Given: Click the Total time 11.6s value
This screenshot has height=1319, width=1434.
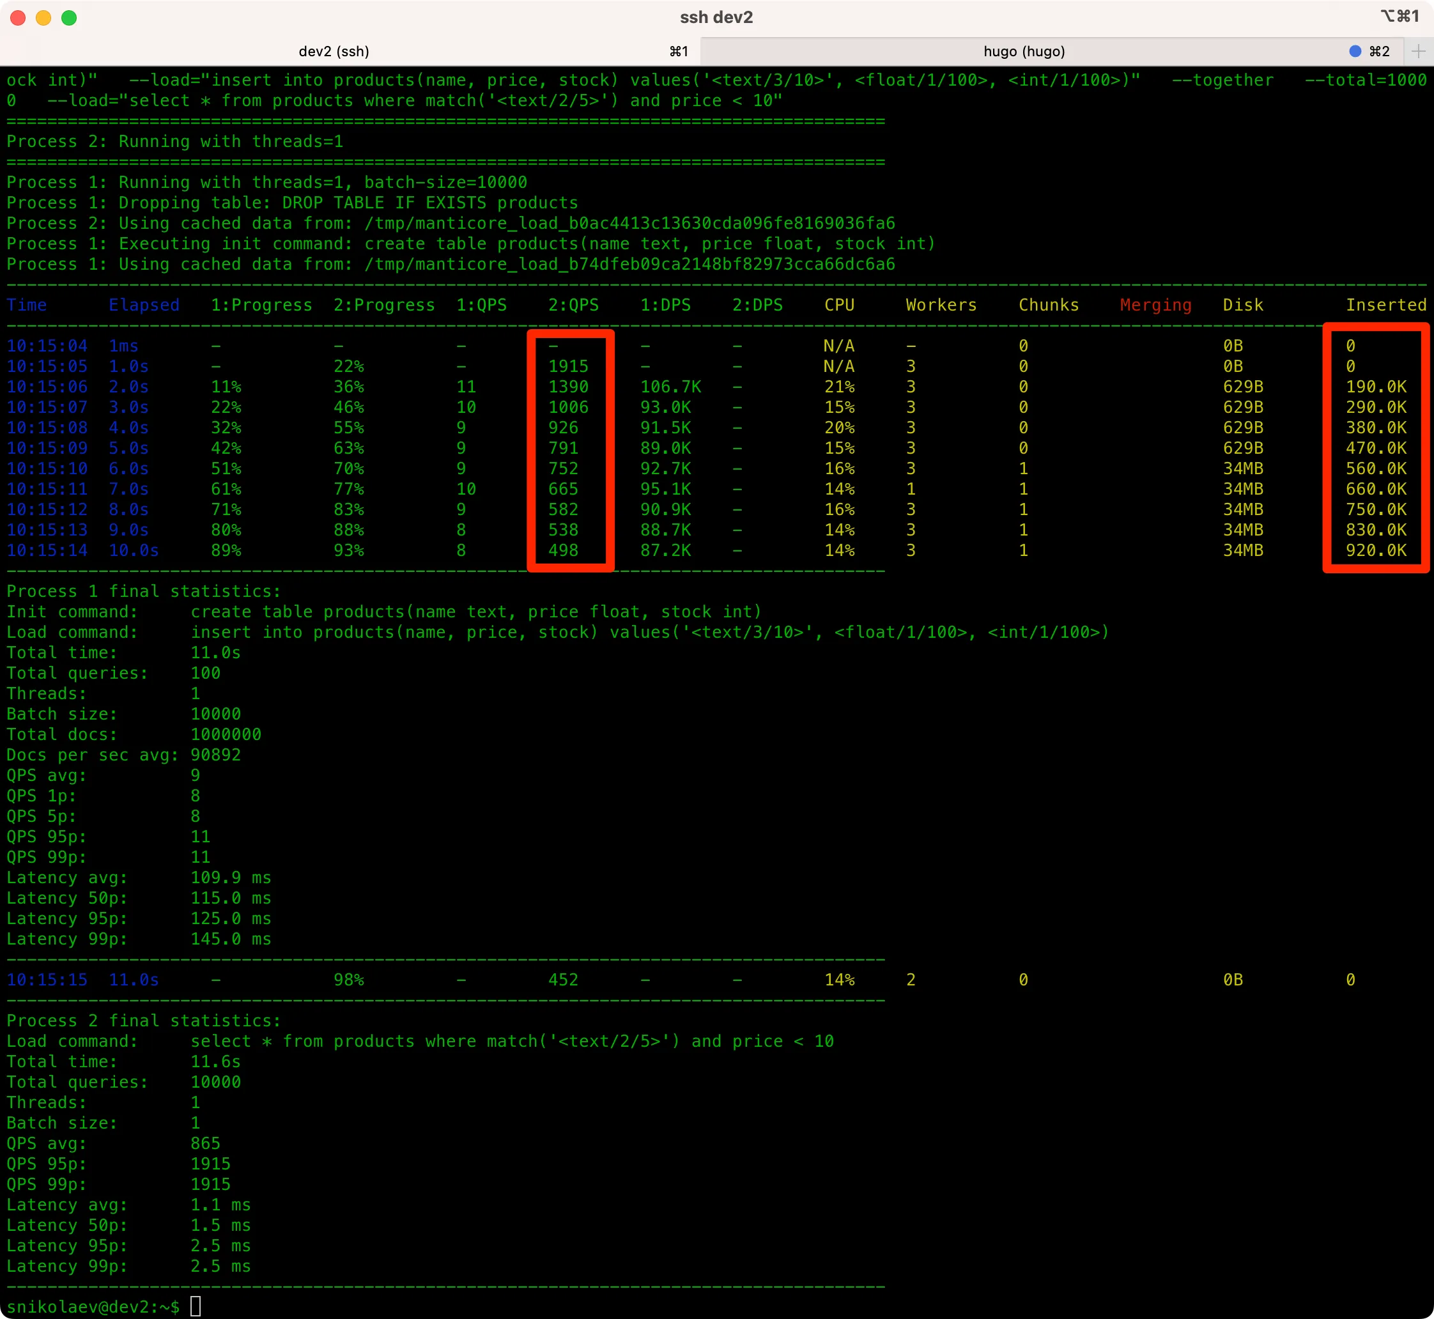Looking at the screenshot, I should pos(215,1062).
